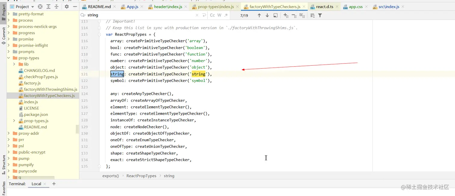Open checkPropTypes.js in the project tree
Image resolution: width=455 pixels, height=196 pixels.
point(41,77)
